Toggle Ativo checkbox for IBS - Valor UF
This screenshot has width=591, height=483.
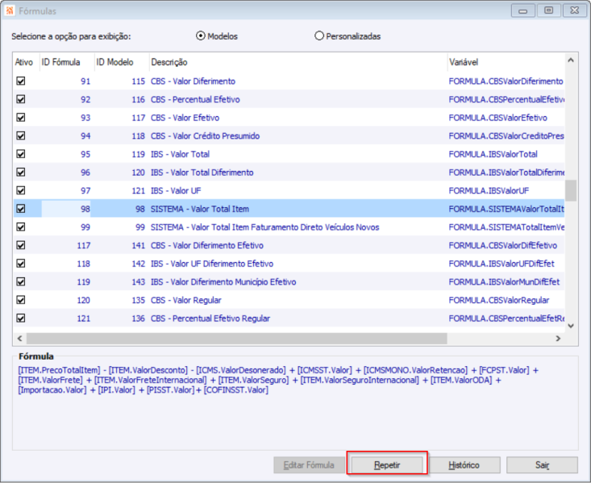[x=21, y=190]
